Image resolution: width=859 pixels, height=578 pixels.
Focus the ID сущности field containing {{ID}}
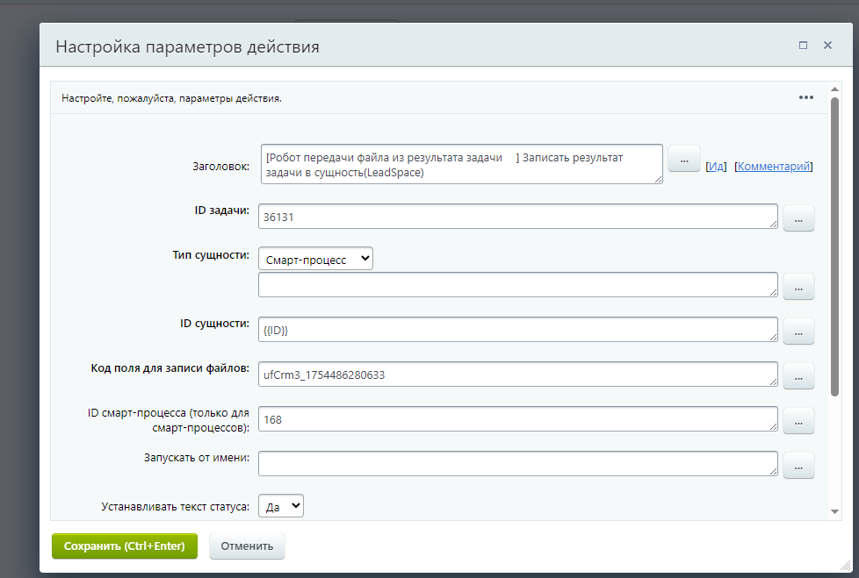[x=518, y=329]
